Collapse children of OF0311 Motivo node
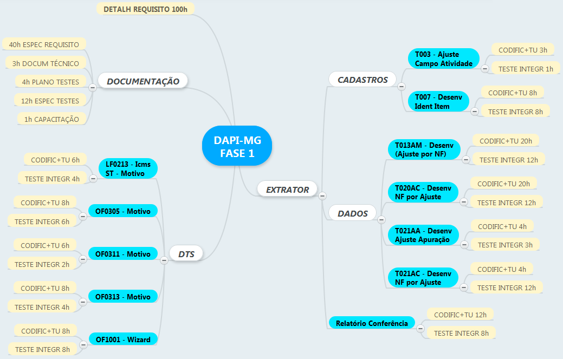The height and width of the screenshot is (359, 563). pyautogui.click(x=83, y=259)
